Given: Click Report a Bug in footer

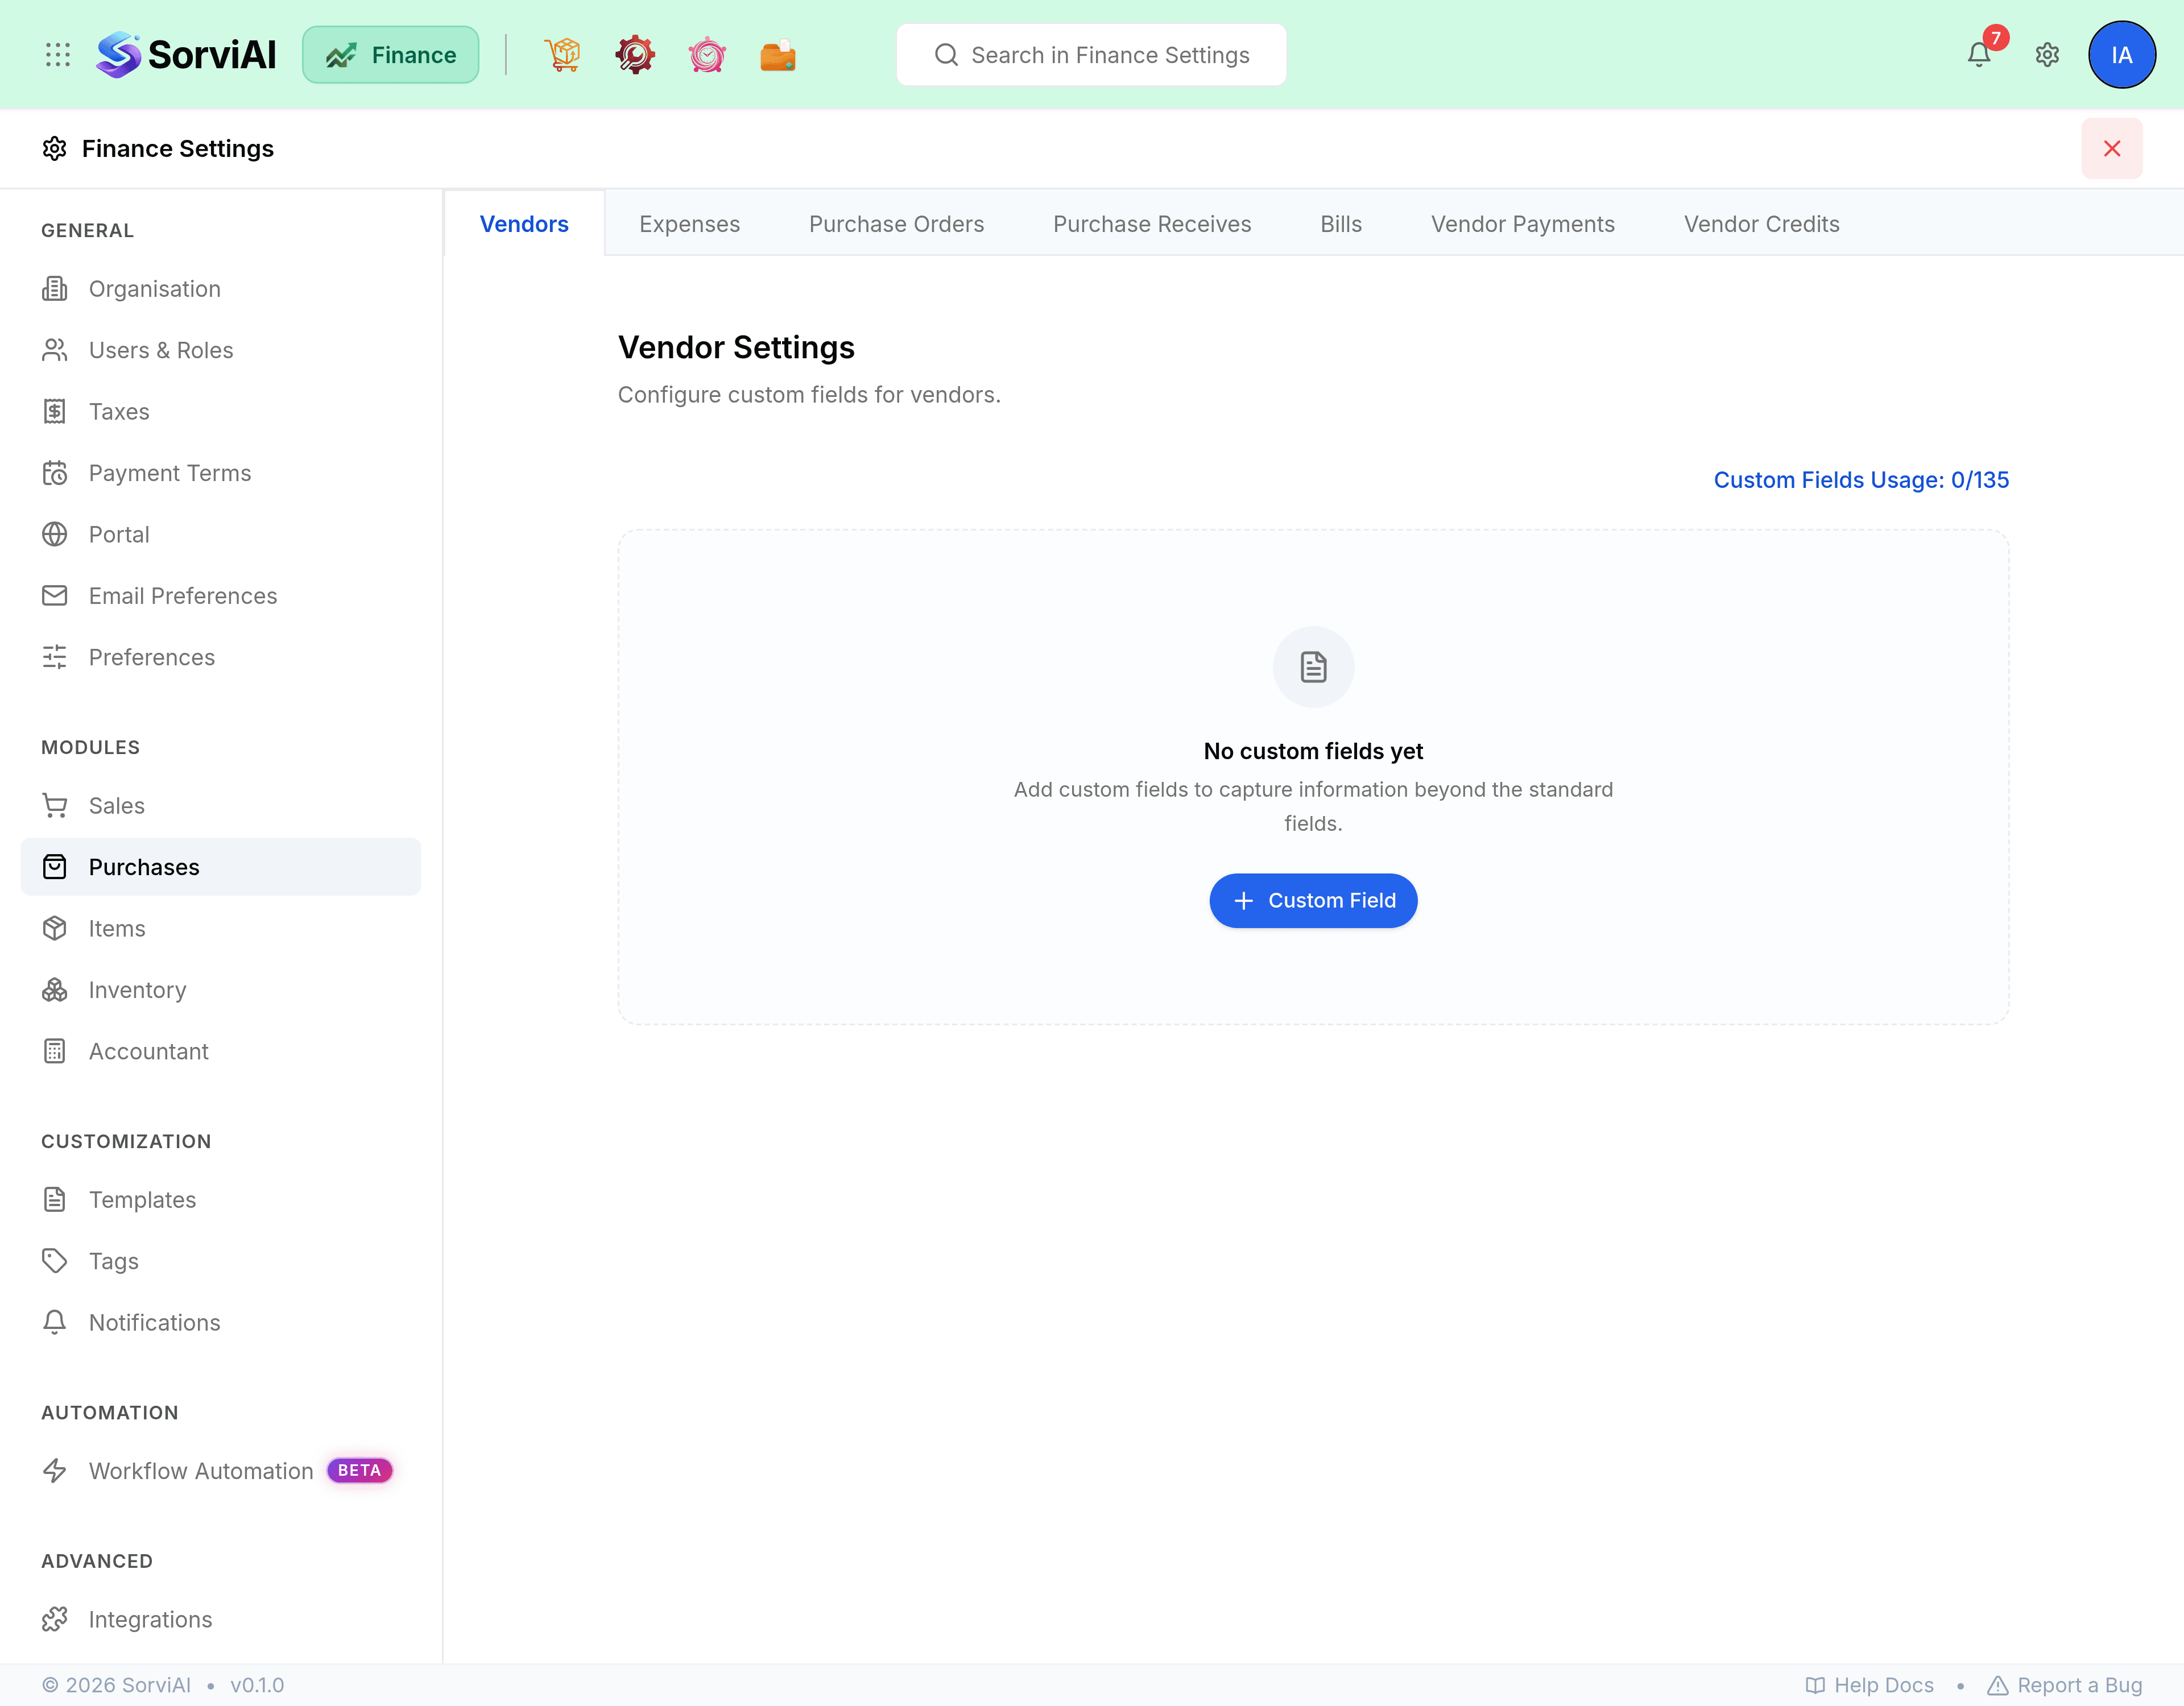Looking at the screenshot, I should pos(2064,1686).
